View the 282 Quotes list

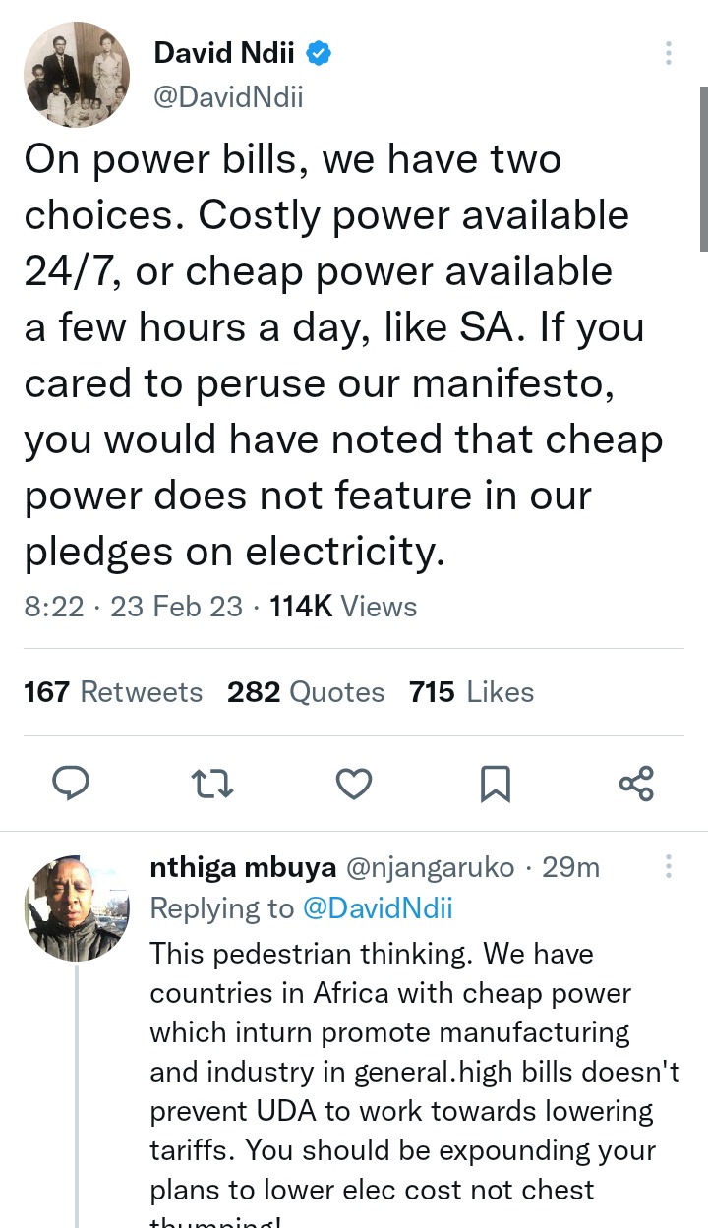[306, 692]
